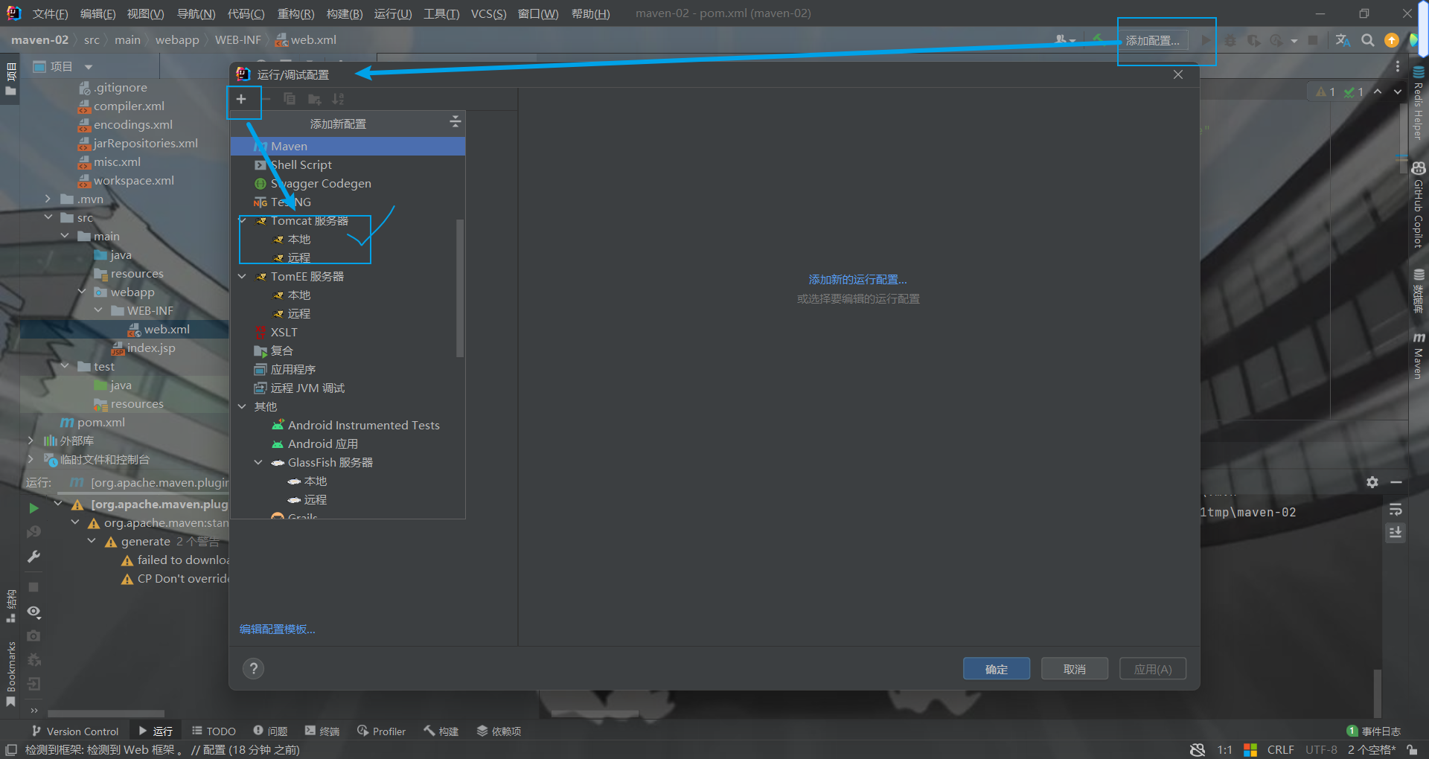
Task: Collapse the TomEE 服务器 node
Action: [243, 276]
